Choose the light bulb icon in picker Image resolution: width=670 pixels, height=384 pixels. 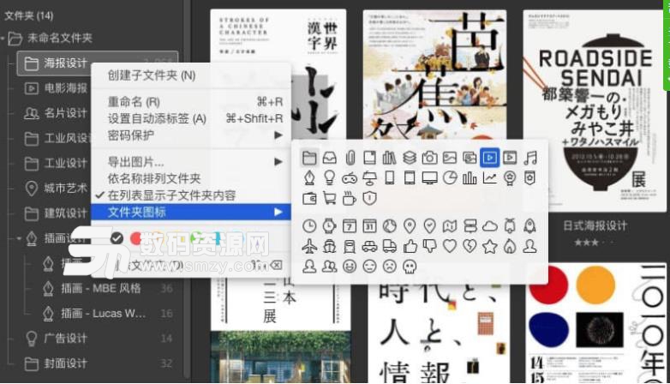[x=330, y=177]
